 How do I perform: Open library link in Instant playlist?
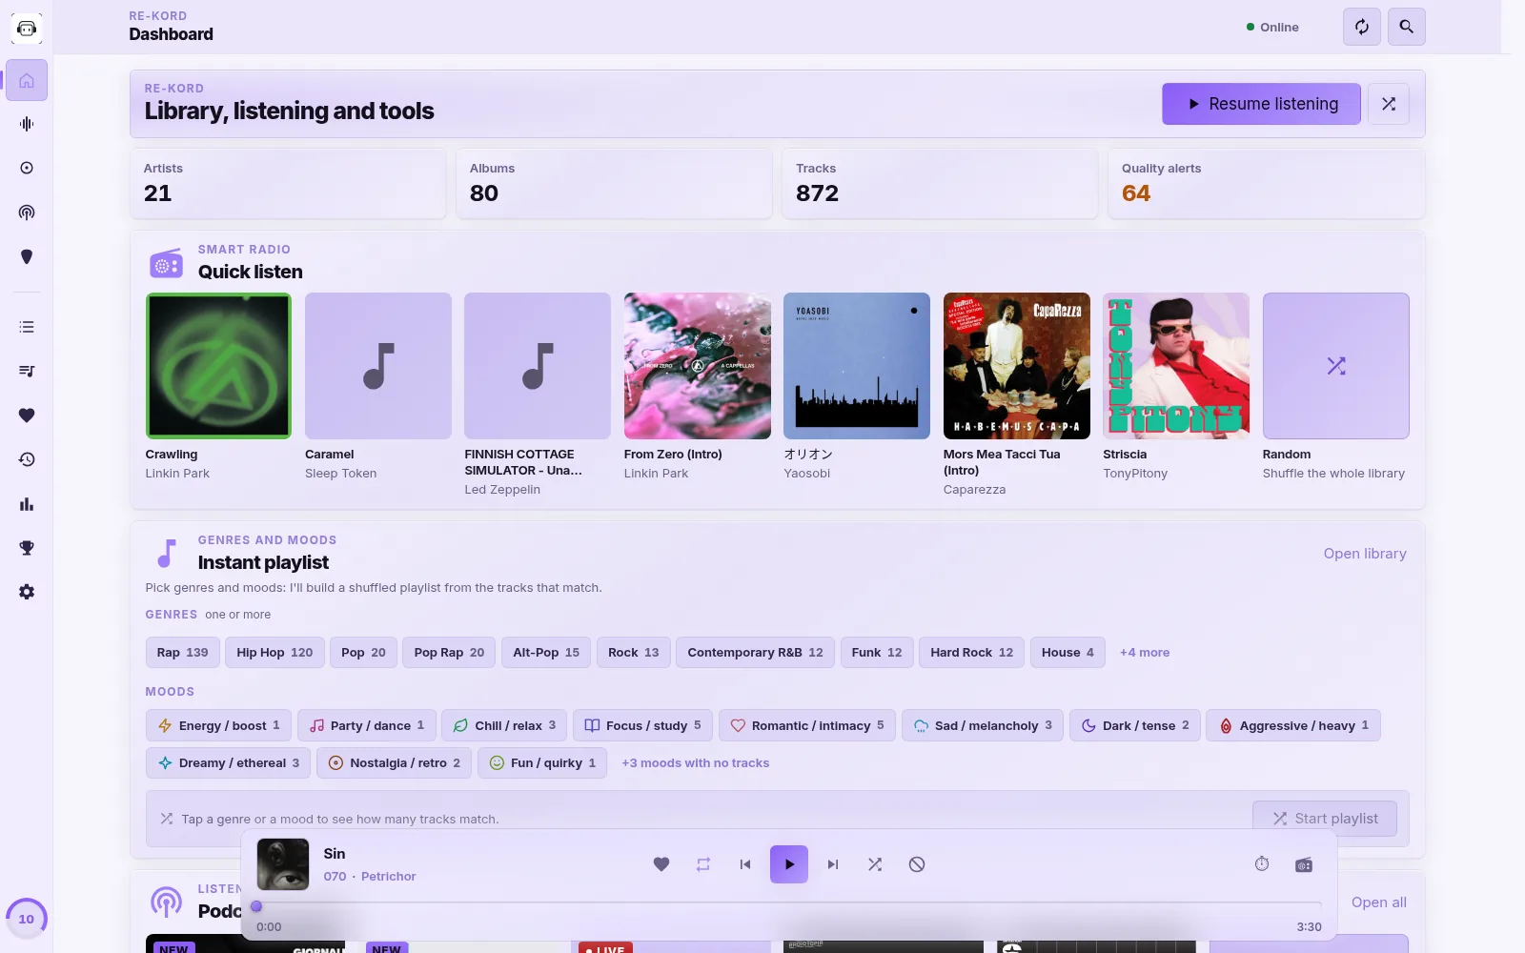click(x=1365, y=554)
